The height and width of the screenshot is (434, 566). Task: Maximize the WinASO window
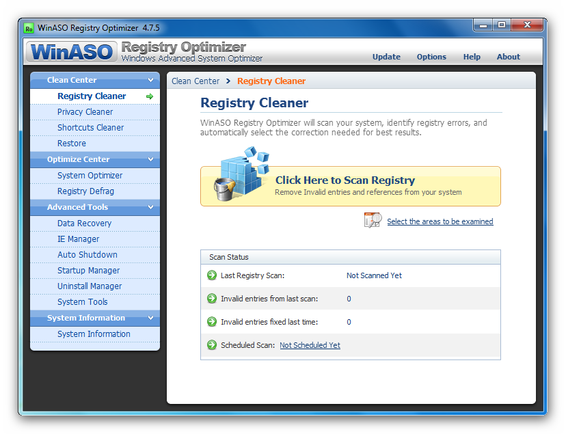click(x=501, y=25)
